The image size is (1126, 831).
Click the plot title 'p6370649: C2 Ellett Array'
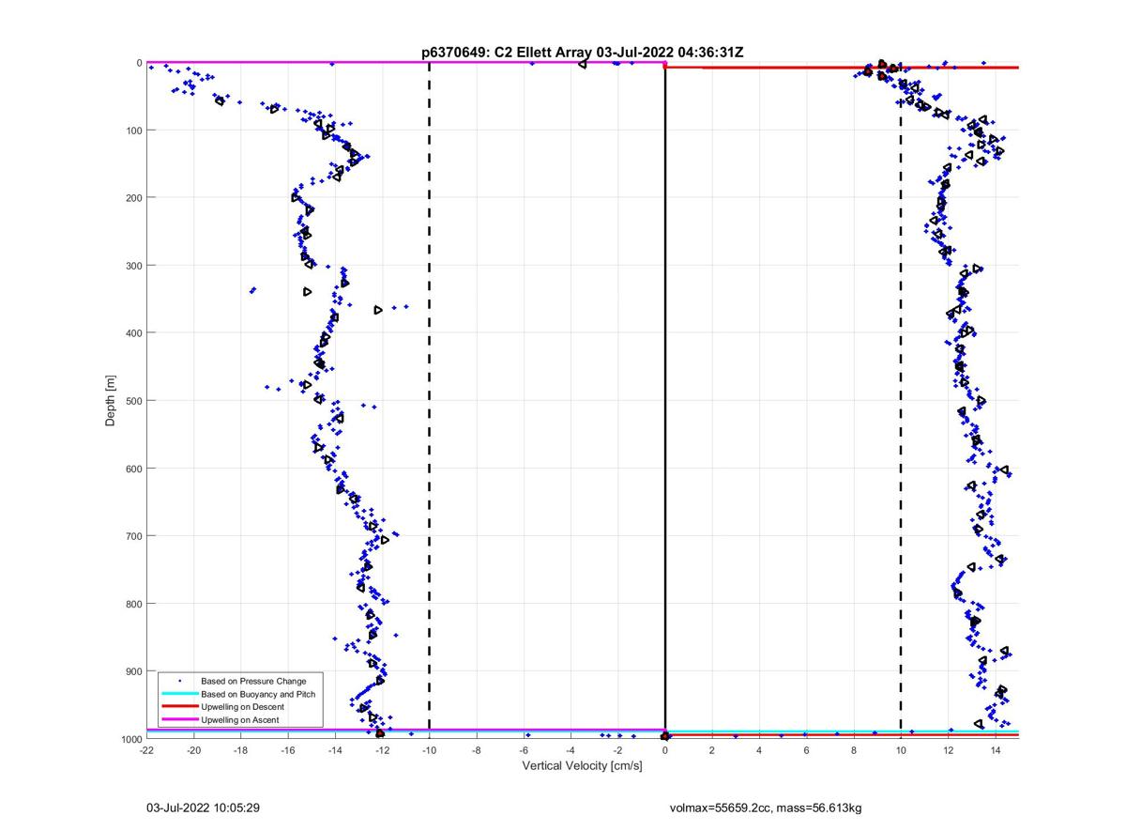pos(507,53)
